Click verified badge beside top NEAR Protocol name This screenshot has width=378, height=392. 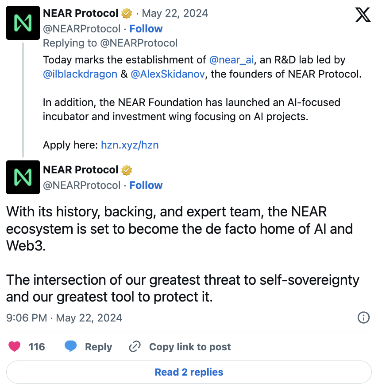pyautogui.click(x=127, y=14)
